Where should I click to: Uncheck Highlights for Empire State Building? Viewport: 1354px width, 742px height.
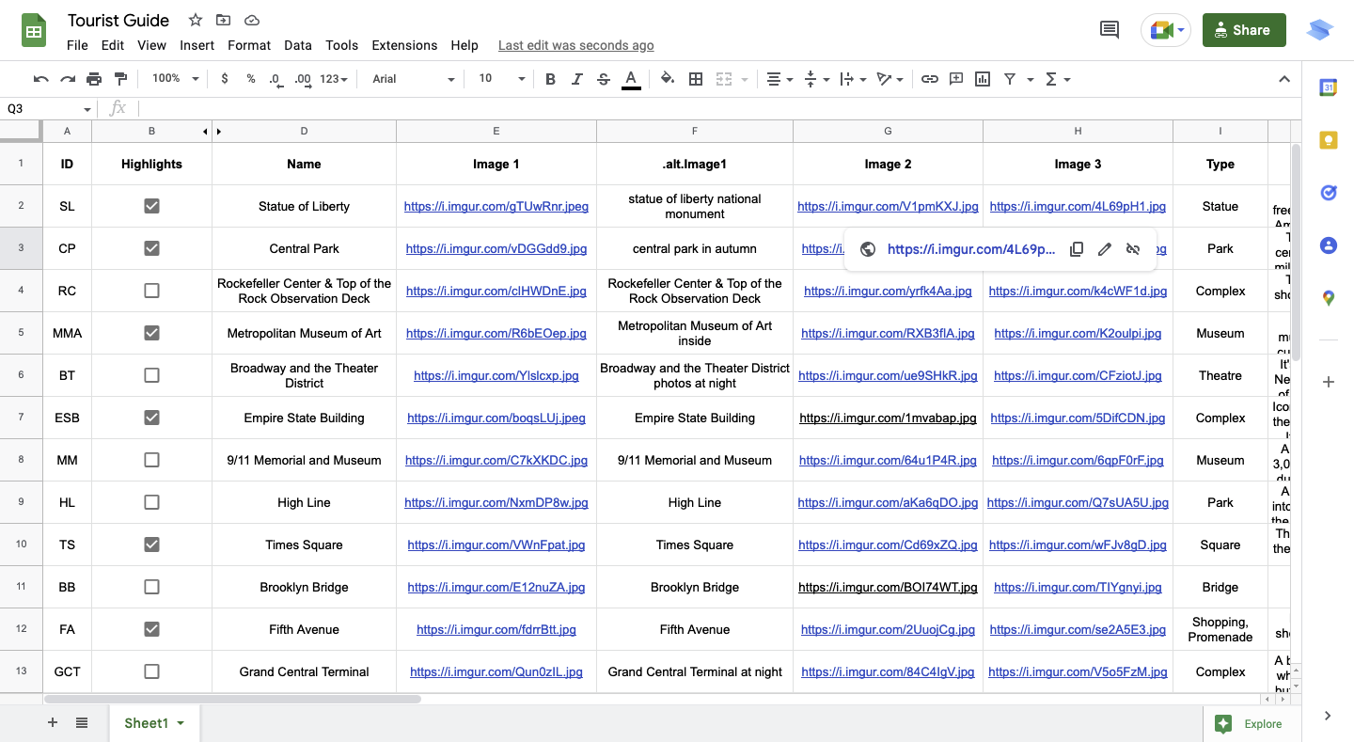tap(151, 418)
